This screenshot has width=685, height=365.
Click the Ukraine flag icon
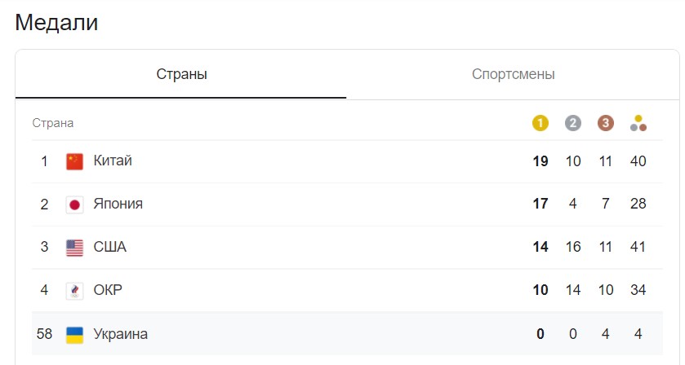[74, 335]
